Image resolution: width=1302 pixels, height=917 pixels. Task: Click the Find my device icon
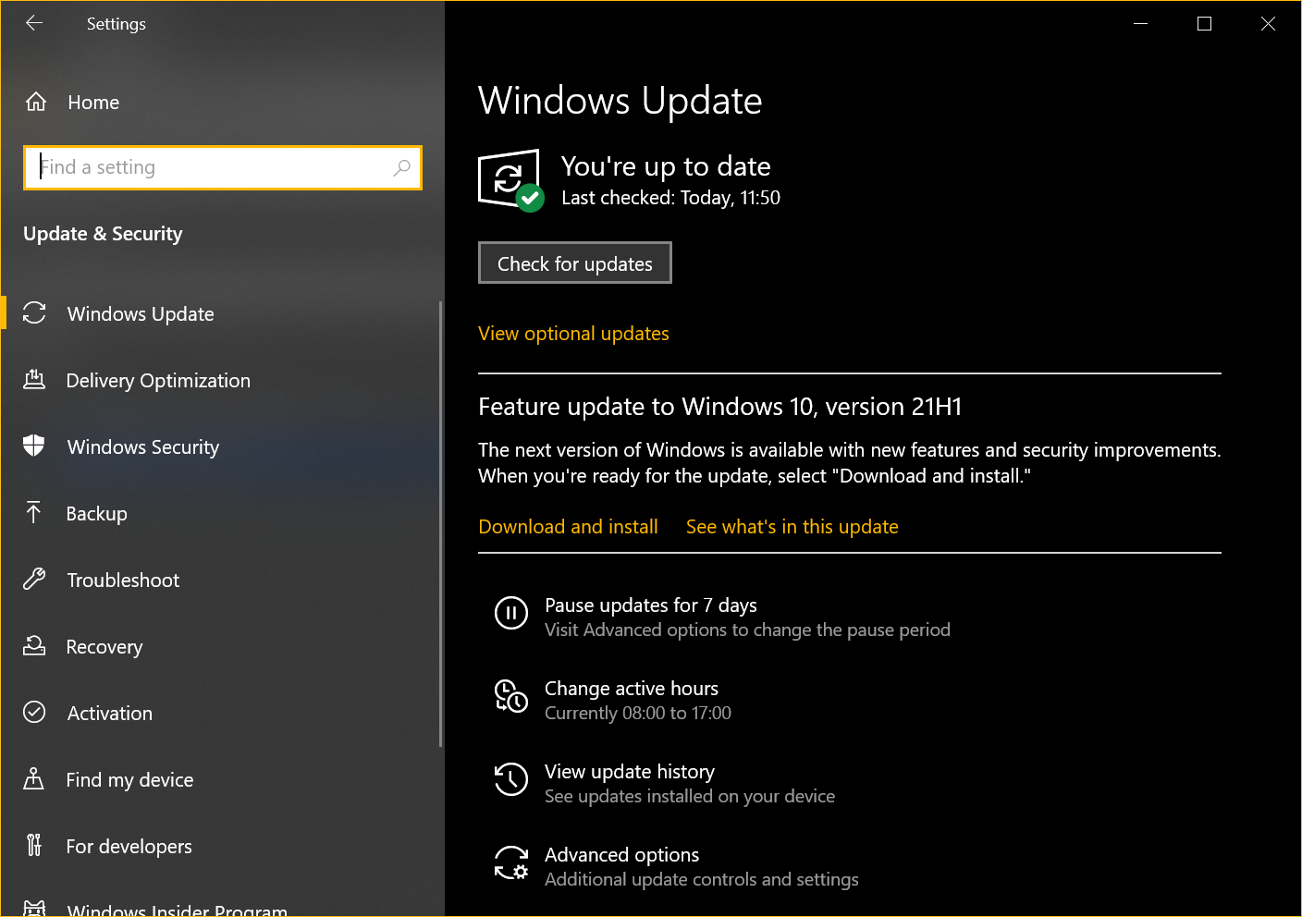(x=34, y=778)
